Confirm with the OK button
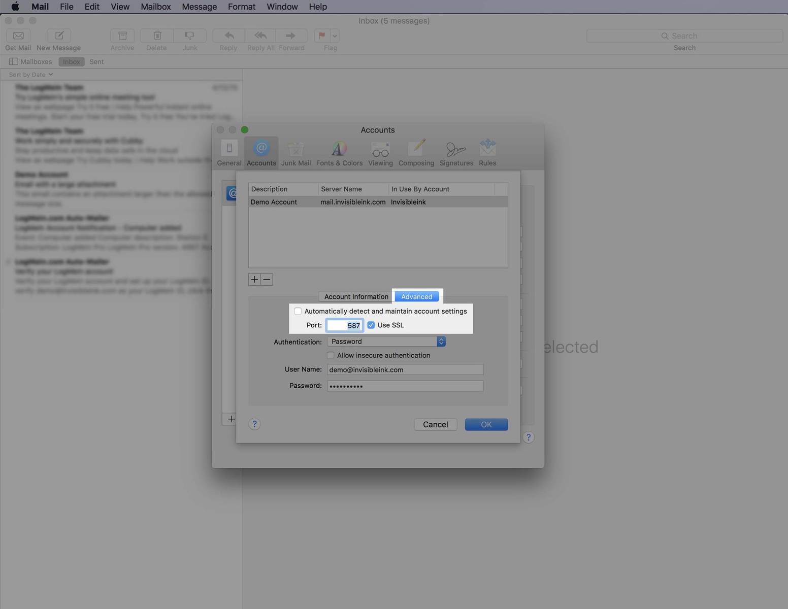788x609 pixels. [486, 424]
